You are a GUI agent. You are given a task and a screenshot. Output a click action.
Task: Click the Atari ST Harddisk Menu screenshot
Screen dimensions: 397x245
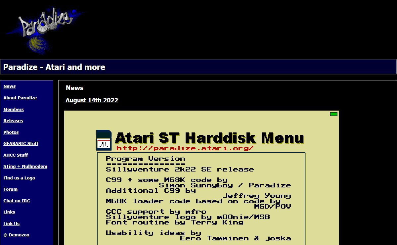point(201,178)
